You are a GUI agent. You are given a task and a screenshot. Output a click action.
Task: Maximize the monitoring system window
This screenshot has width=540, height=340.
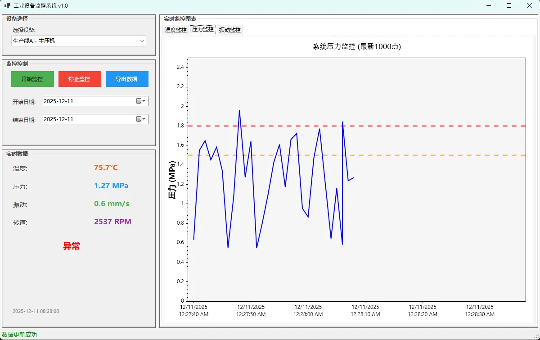point(509,5)
